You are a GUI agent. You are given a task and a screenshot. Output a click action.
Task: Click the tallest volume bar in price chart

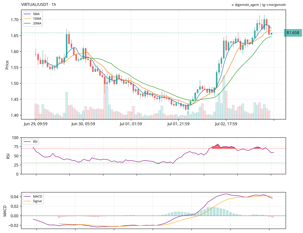pos(224,97)
